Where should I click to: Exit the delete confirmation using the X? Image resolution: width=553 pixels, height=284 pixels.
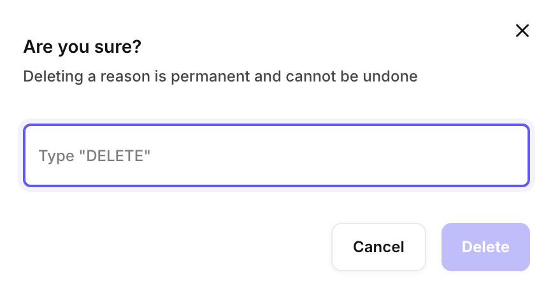522,31
